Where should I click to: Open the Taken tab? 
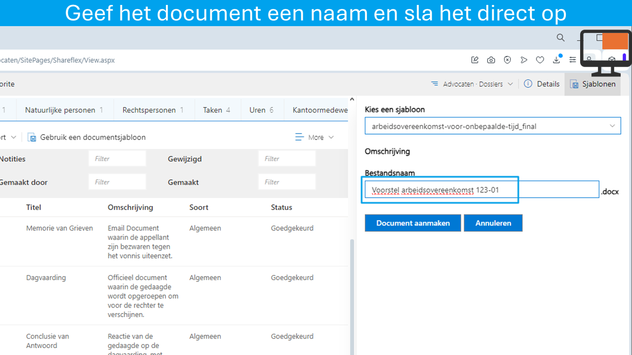[217, 110]
